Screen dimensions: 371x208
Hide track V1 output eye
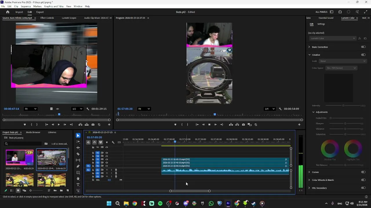coord(107,166)
